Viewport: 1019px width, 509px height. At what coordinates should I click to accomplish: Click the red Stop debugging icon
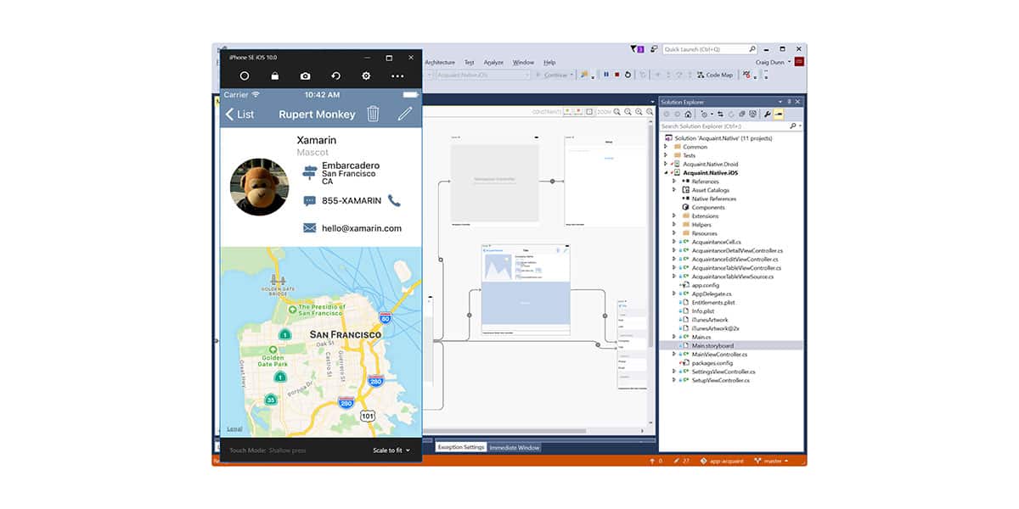pos(616,75)
